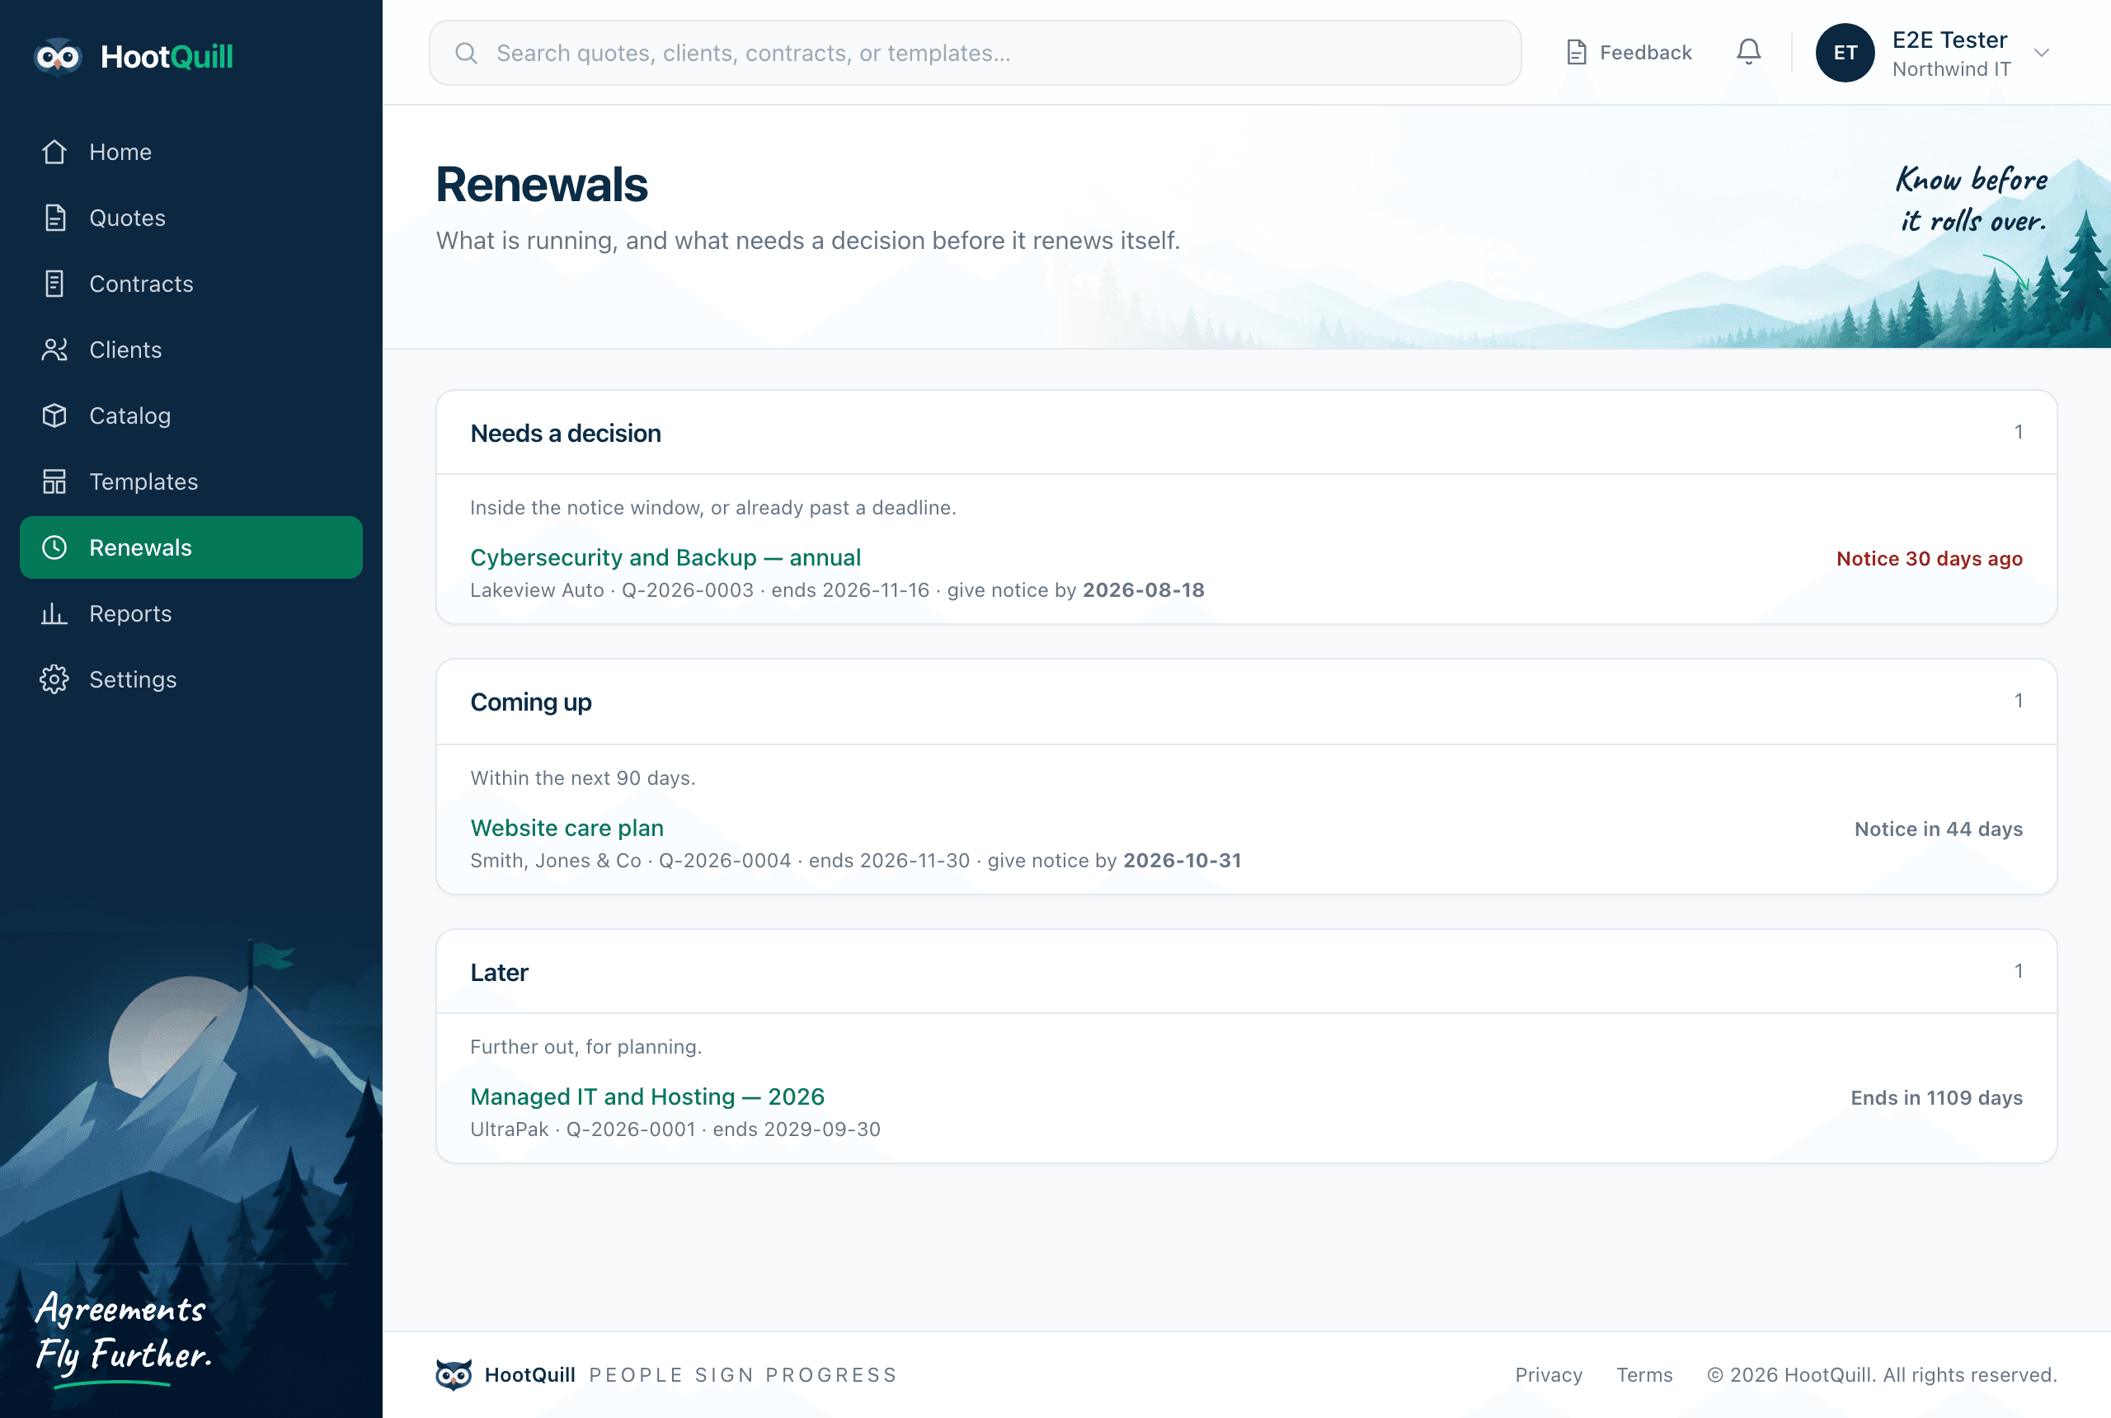Open Managed IT and Hosting — 2026
The width and height of the screenshot is (2111, 1418).
point(647,1097)
